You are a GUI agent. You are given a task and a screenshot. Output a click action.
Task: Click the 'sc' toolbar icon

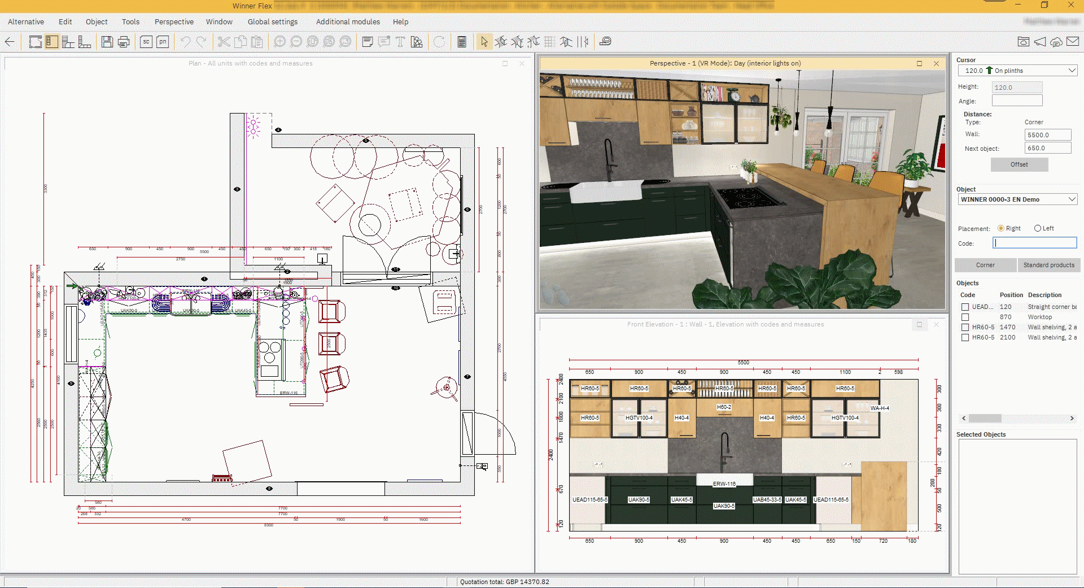(146, 42)
